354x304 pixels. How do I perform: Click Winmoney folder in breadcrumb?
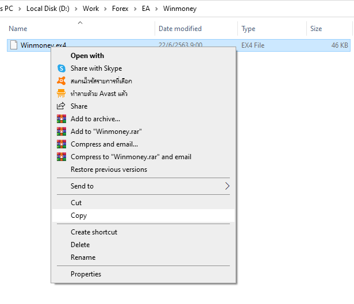coord(180,9)
